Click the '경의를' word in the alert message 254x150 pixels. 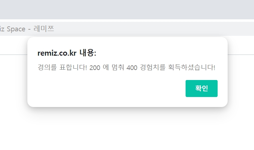[x=47, y=67]
